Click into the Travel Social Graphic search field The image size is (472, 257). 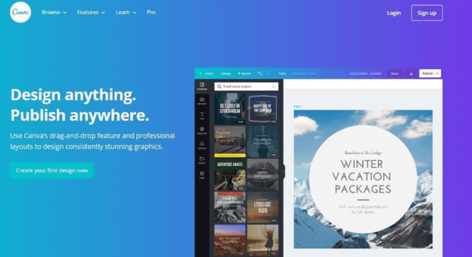[x=246, y=87]
